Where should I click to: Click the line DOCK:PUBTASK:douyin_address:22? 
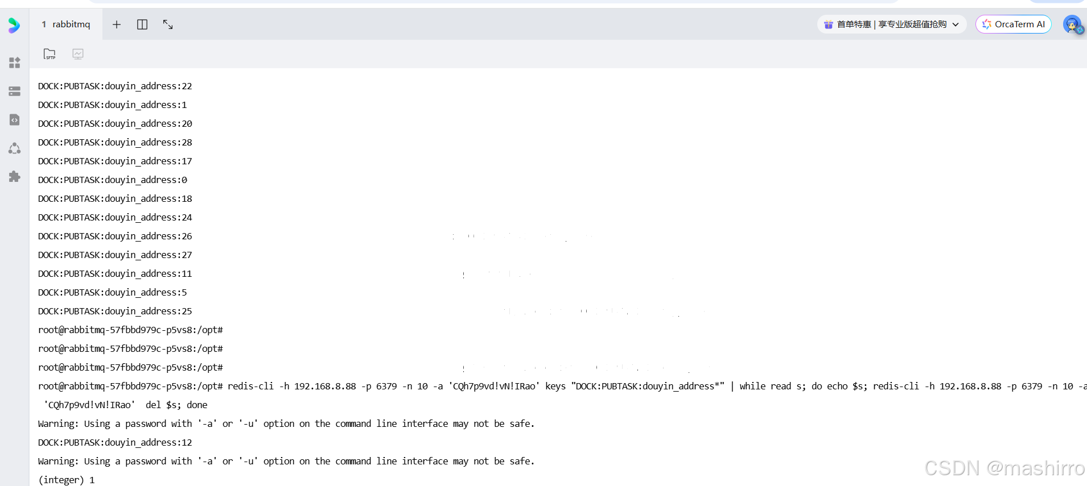coord(115,86)
